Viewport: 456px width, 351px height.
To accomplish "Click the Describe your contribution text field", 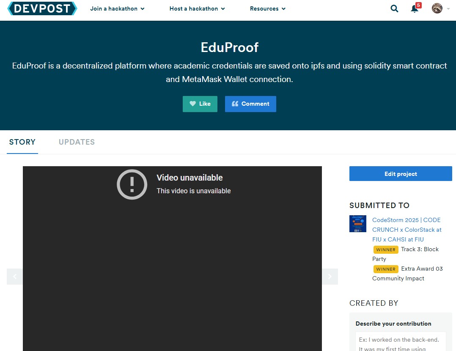I will click(401, 342).
